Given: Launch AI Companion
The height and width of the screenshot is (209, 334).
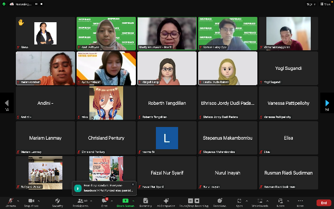Looking at the screenshot, I should tap(166, 203).
